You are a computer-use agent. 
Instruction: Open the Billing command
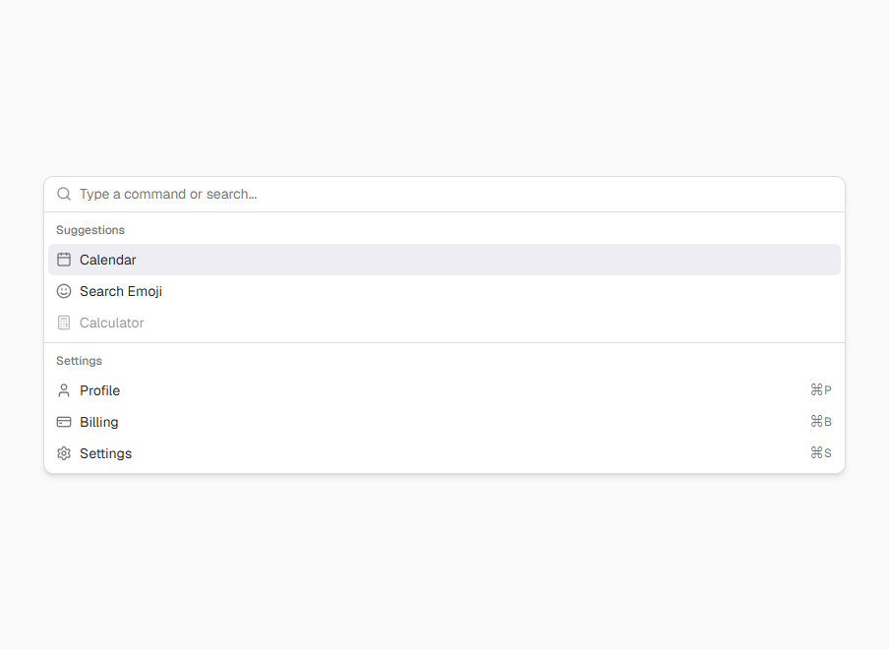click(444, 422)
